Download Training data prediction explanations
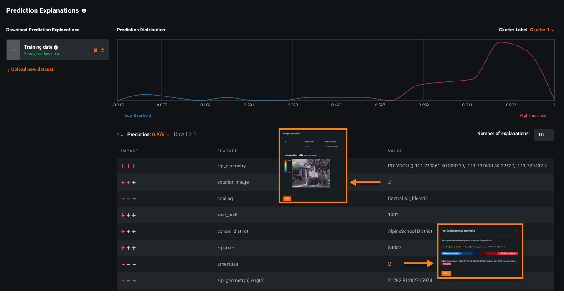Viewport: 564px width, 297px height. tap(102, 50)
